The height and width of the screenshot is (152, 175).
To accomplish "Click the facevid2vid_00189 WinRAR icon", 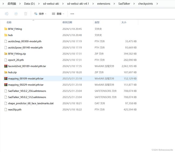I will (x=6, y=66).
